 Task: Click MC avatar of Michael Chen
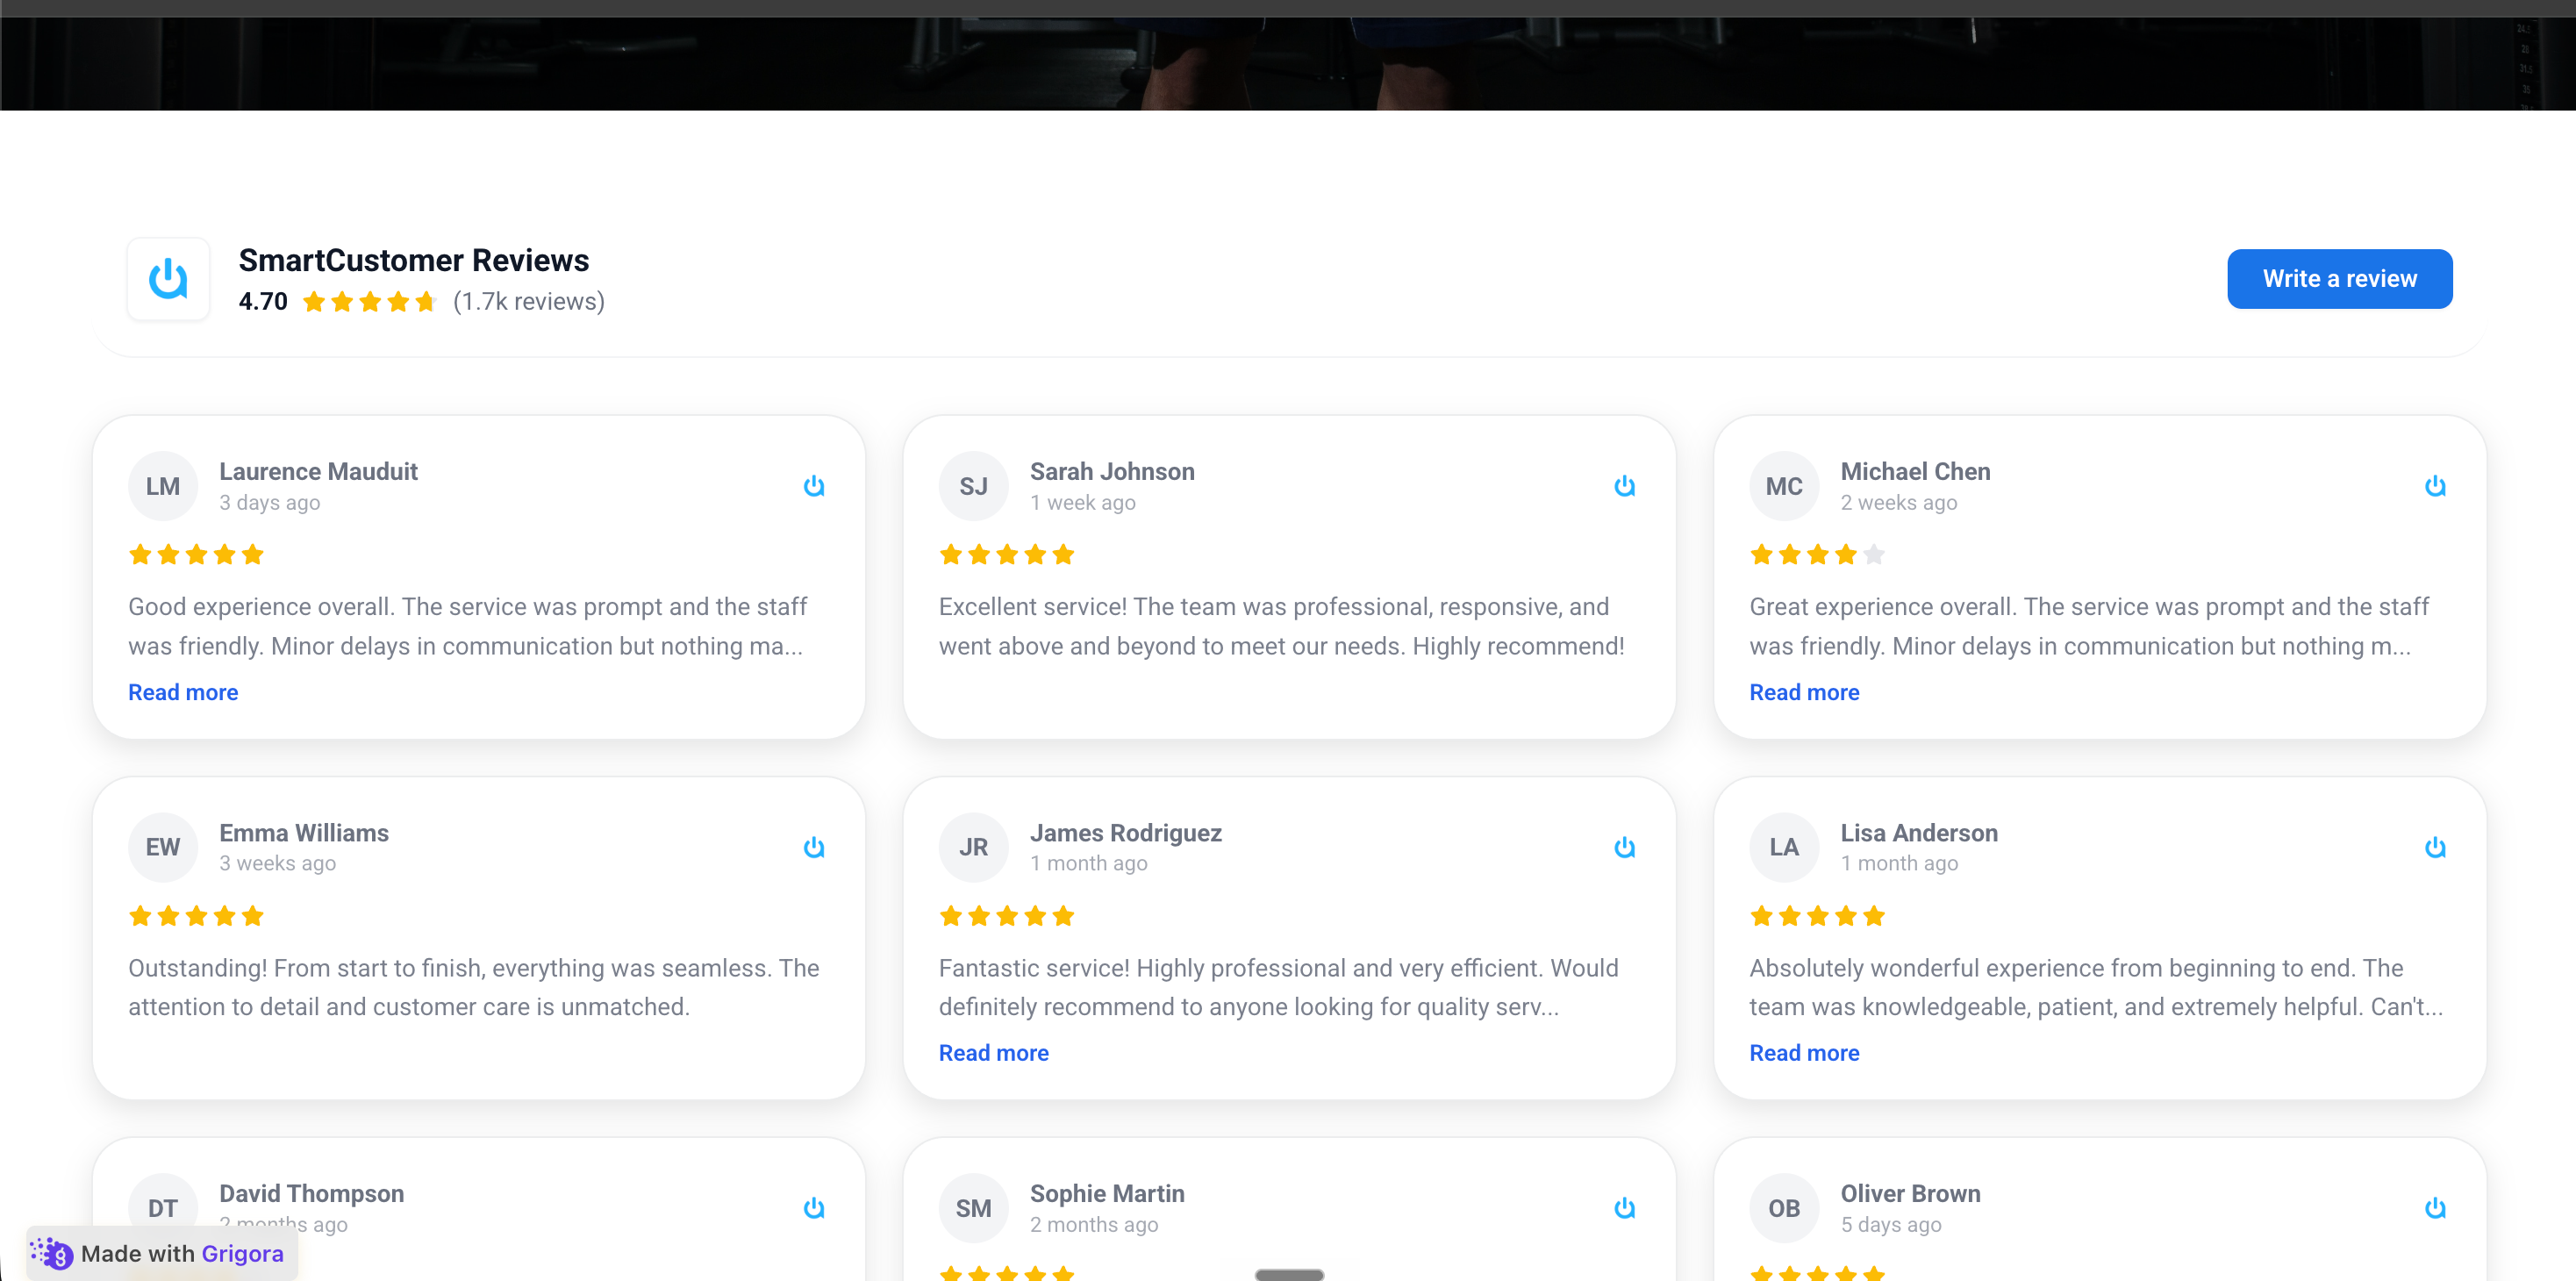tap(1784, 486)
